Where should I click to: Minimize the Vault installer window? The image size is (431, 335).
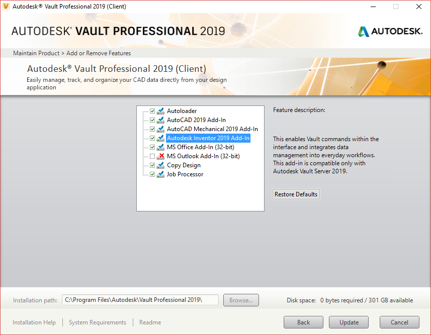coord(373,7)
